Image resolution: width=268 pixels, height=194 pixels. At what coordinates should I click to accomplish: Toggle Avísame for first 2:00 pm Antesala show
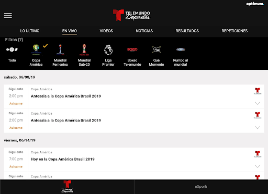pyautogui.click(x=16, y=104)
